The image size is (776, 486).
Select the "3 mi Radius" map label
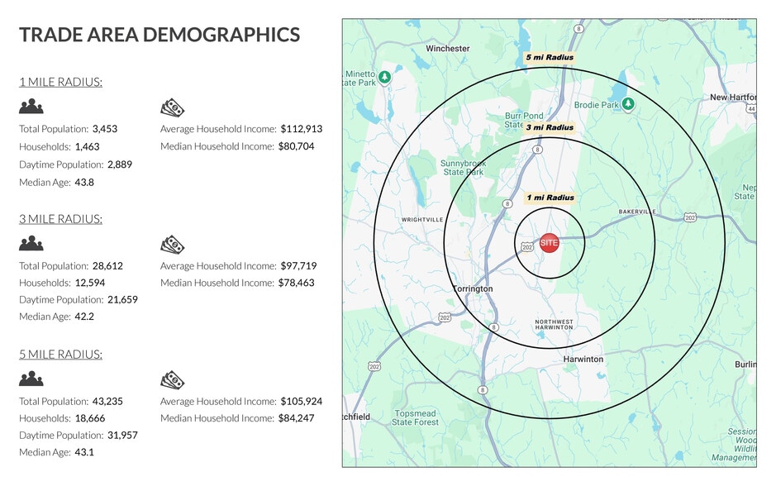tap(550, 127)
